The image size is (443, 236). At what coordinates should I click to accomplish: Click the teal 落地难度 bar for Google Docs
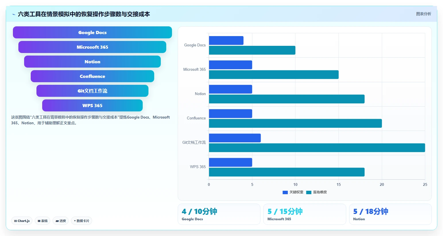(x=252, y=50)
